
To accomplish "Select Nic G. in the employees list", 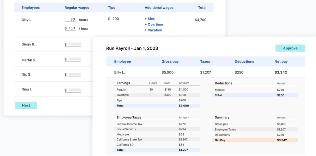I will 27,74.
